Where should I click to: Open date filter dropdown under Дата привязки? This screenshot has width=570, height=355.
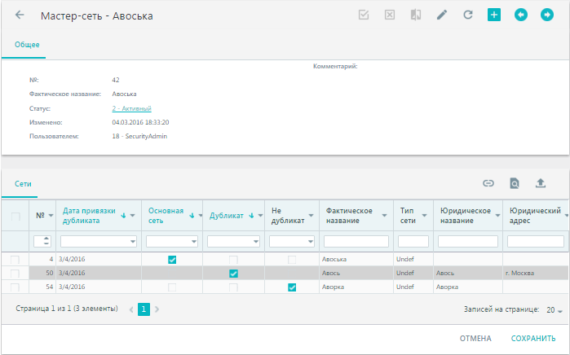tap(133, 241)
